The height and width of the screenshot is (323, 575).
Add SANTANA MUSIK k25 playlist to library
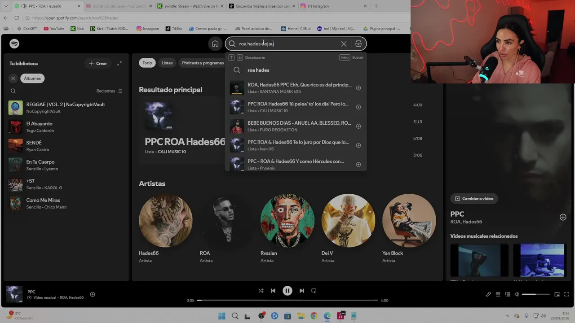tap(358, 88)
